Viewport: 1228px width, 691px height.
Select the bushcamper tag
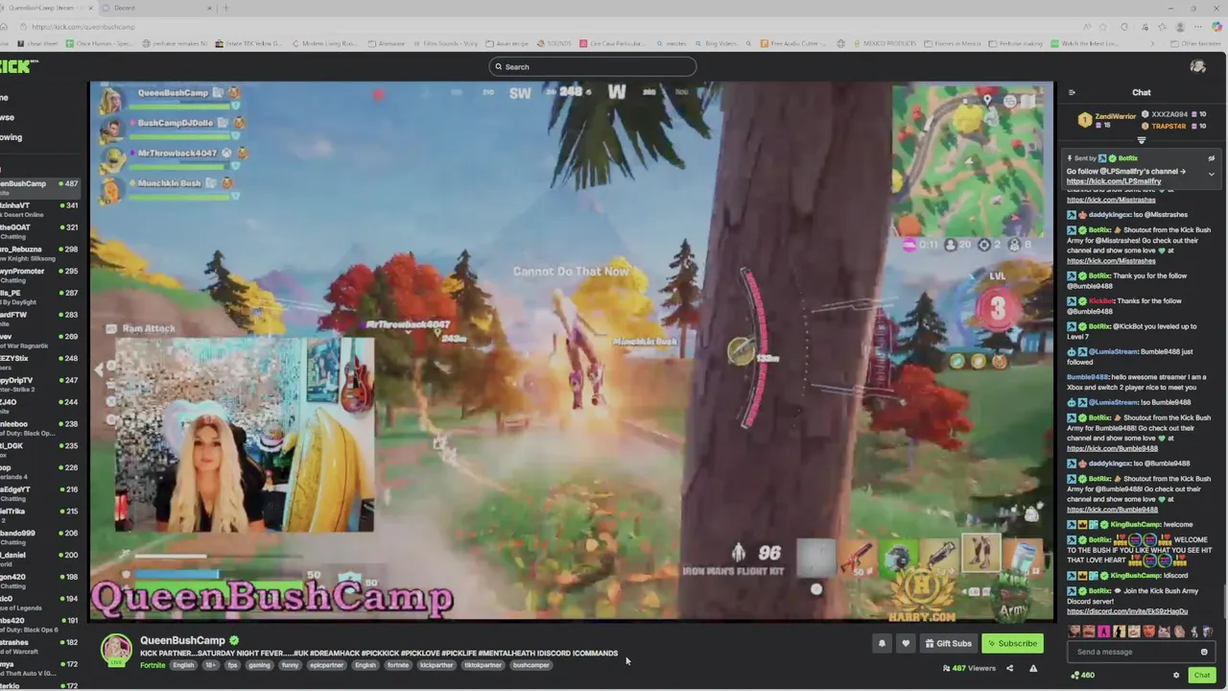[x=531, y=665]
